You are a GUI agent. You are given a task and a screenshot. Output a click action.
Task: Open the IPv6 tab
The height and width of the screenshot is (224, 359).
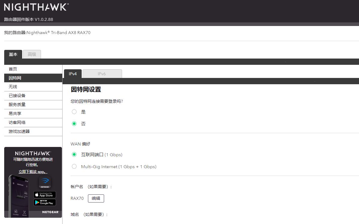[102, 74]
